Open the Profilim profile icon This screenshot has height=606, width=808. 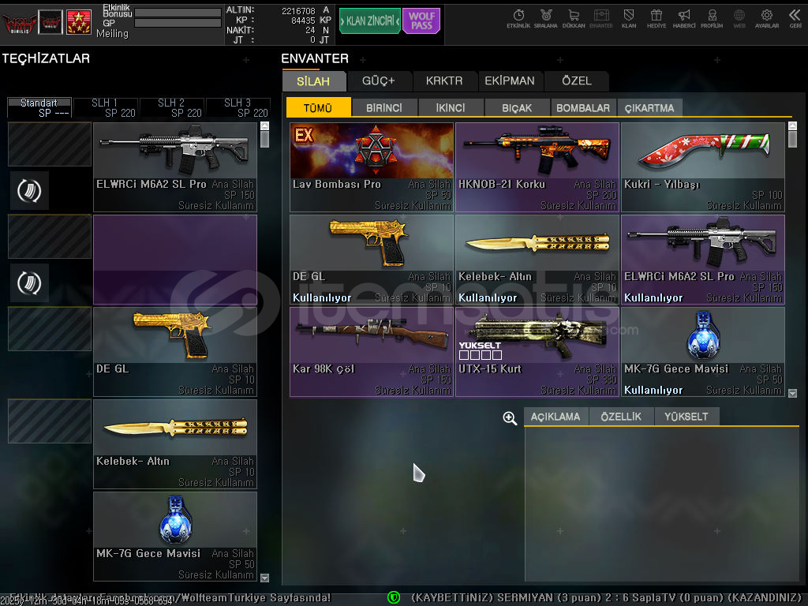point(712,19)
